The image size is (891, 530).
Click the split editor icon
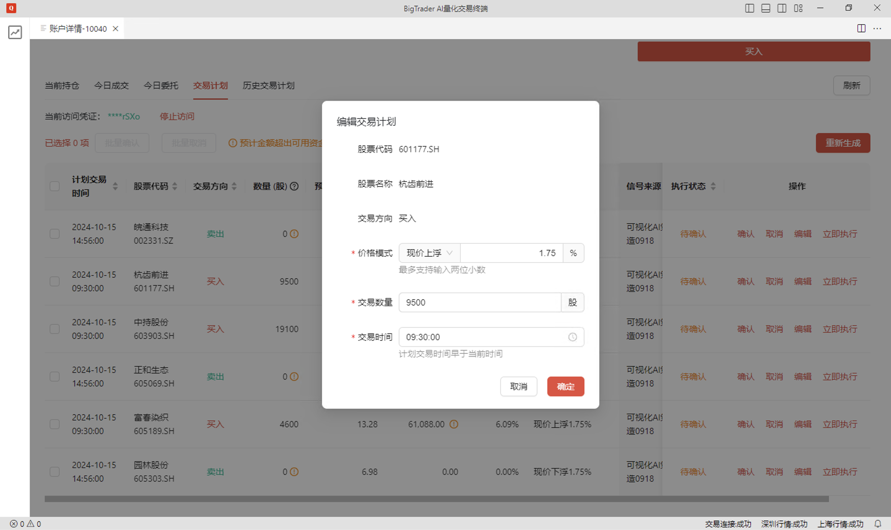[x=861, y=28]
